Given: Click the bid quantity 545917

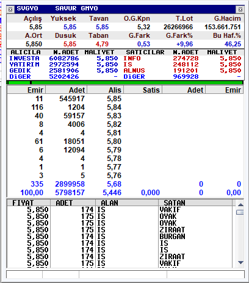Looking at the screenshot, I should 72,99.
